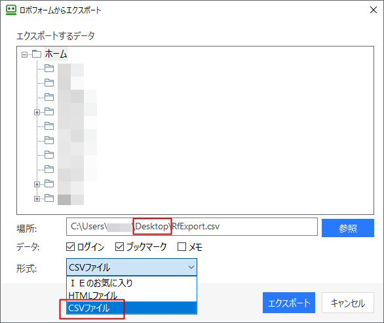Viewport: 384px width, 323px height.
Task: Click the RoboForm logo icon in title bar
Action: pyautogui.click(x=11, y=10)
